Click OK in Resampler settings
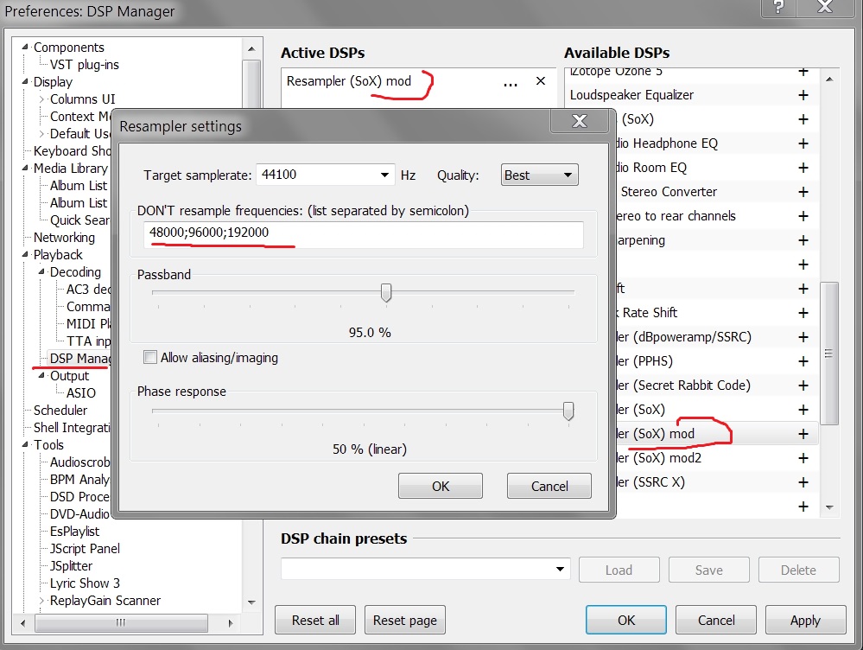 click(441, 486)
